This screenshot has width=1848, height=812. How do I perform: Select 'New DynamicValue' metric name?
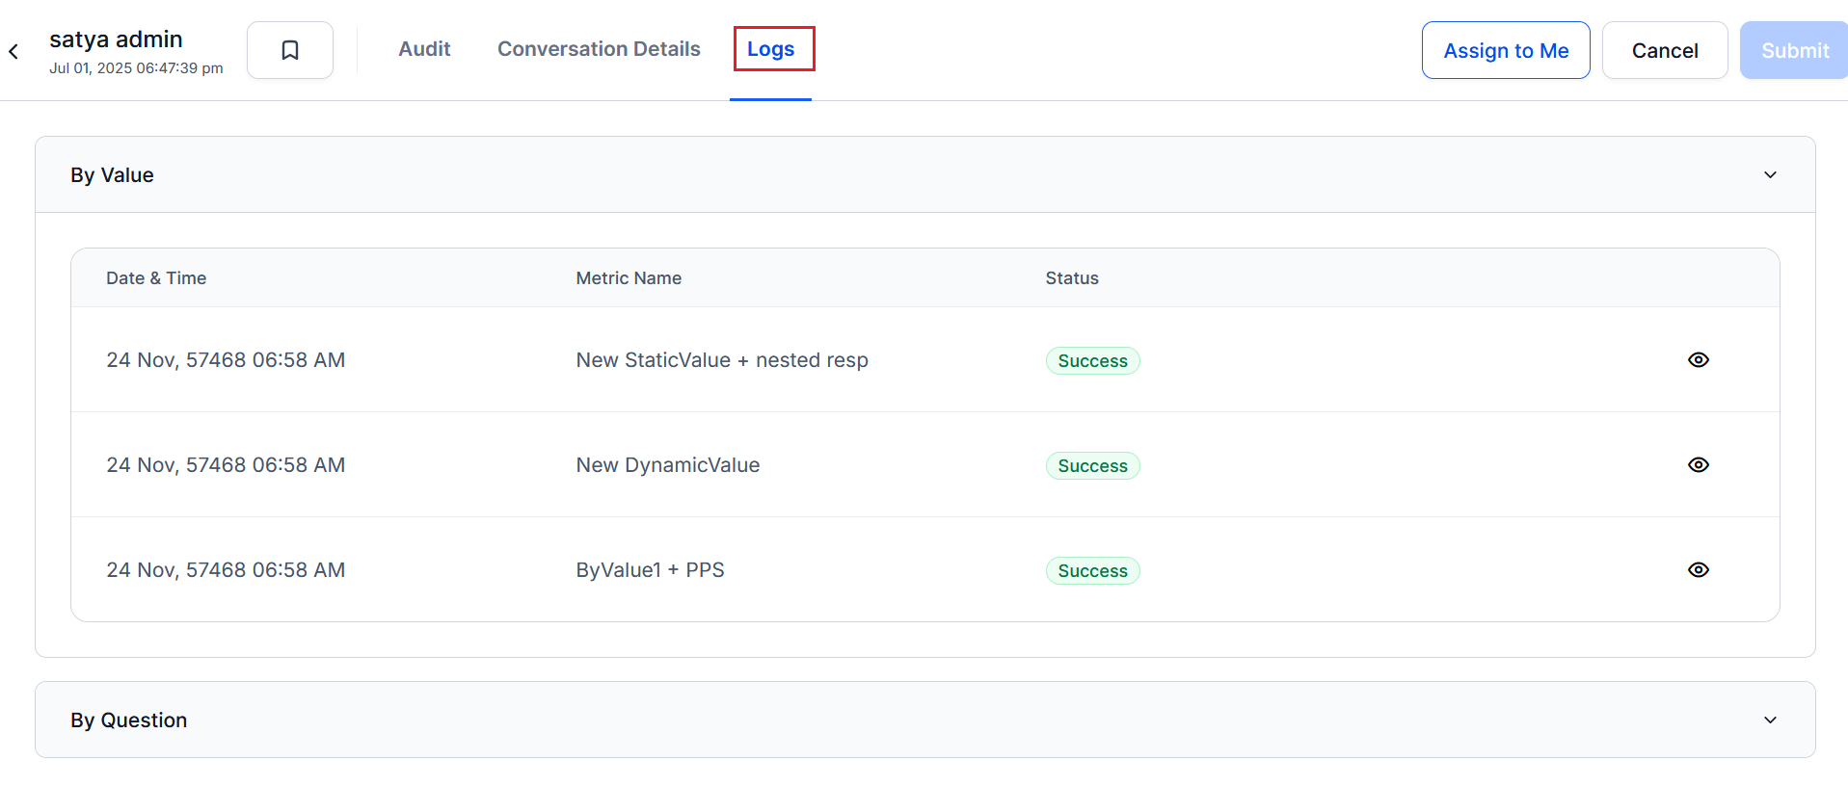668,465
